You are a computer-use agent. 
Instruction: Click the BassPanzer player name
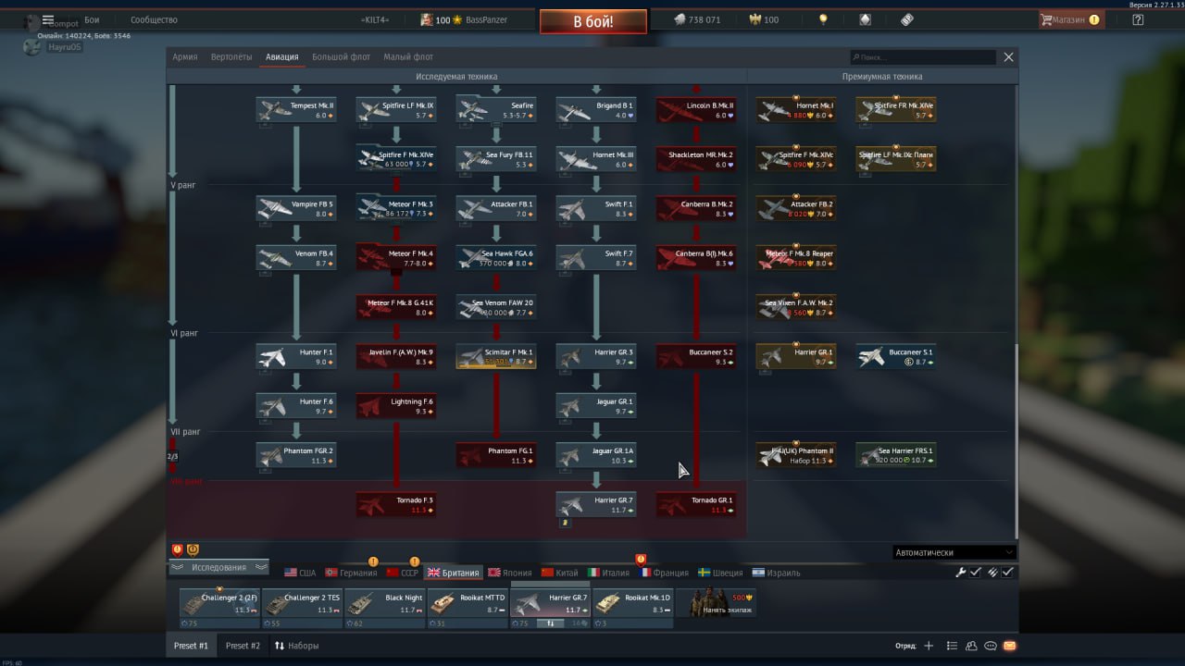(x=486, y=19)
